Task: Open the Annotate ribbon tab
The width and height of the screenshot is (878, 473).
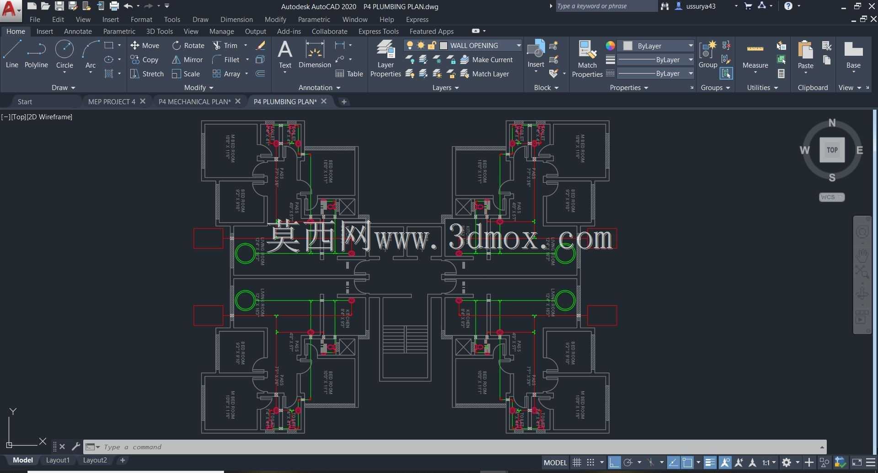Action: pyautogui.click(x=78, y=31)
